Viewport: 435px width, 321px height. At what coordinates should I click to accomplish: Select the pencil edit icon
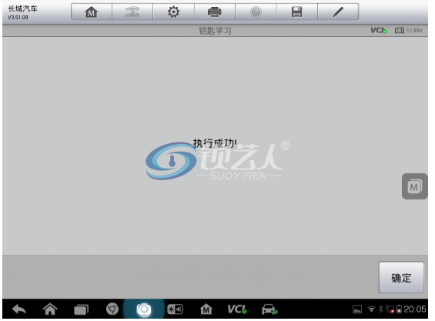point(338,12)
